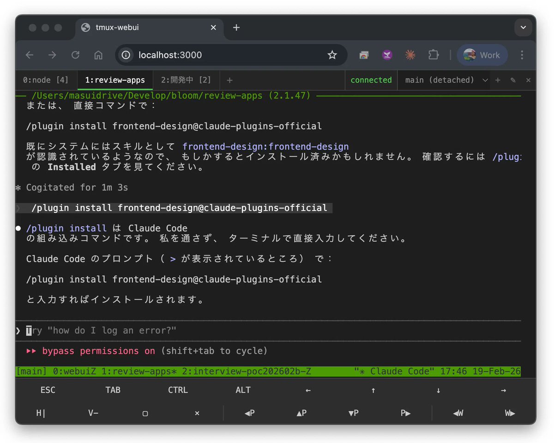
Task: Go back in browser history
Action: pos(30,55)
